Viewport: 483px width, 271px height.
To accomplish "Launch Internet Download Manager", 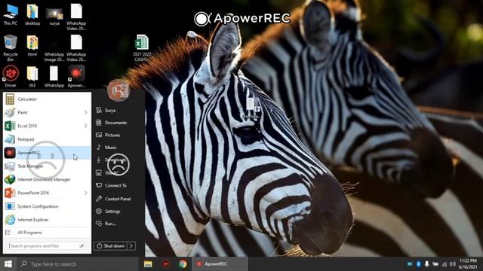I will (x=47, y=179).
